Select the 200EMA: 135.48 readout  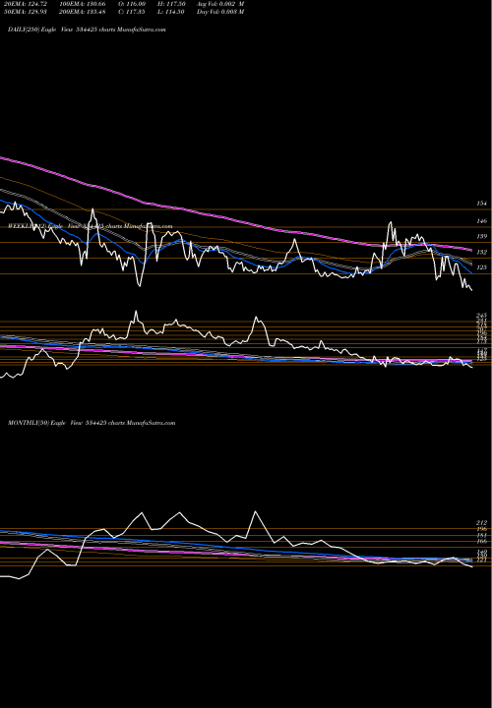84,12
